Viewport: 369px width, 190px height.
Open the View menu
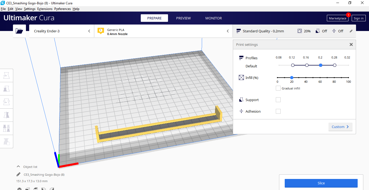tap(19, 9)
